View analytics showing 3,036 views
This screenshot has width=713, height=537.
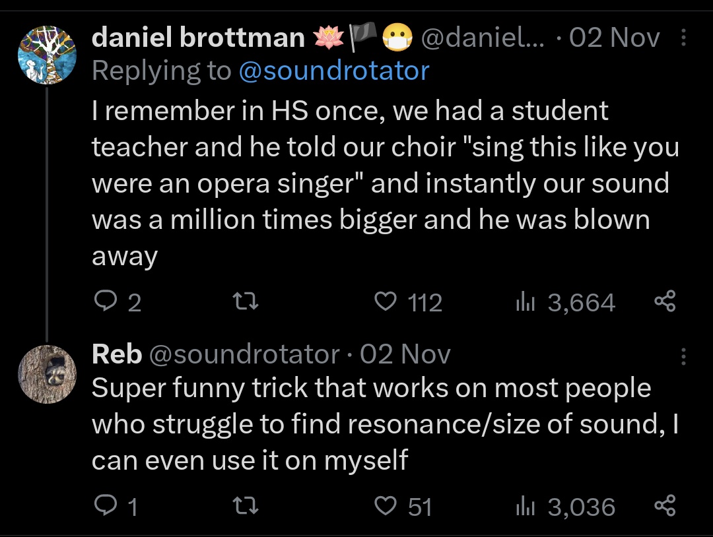click(x=526, y=506)
